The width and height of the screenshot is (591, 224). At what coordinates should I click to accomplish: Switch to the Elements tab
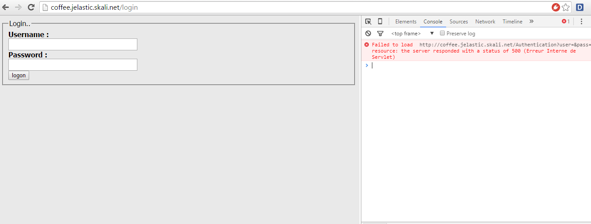pos(406,22)
